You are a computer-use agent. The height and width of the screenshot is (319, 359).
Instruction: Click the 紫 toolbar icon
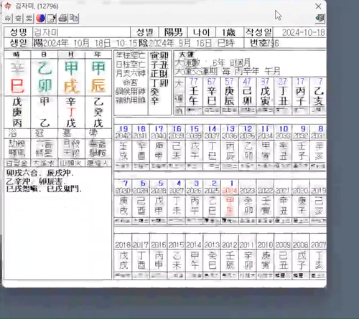pyautogui.click(x=29, y=19)
